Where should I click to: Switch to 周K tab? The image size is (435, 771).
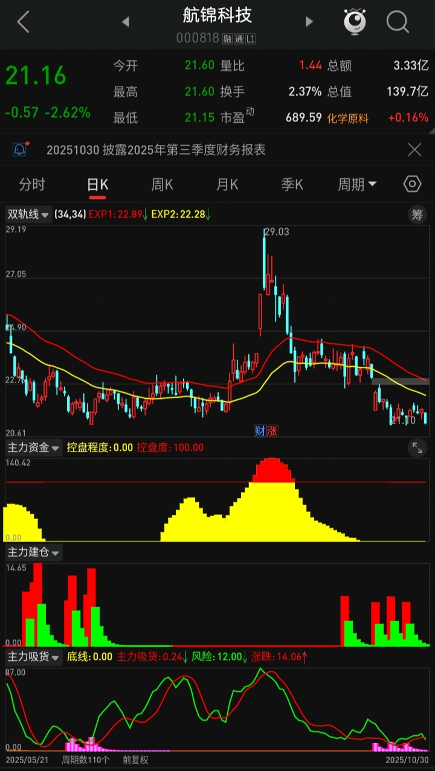[162, 184]
